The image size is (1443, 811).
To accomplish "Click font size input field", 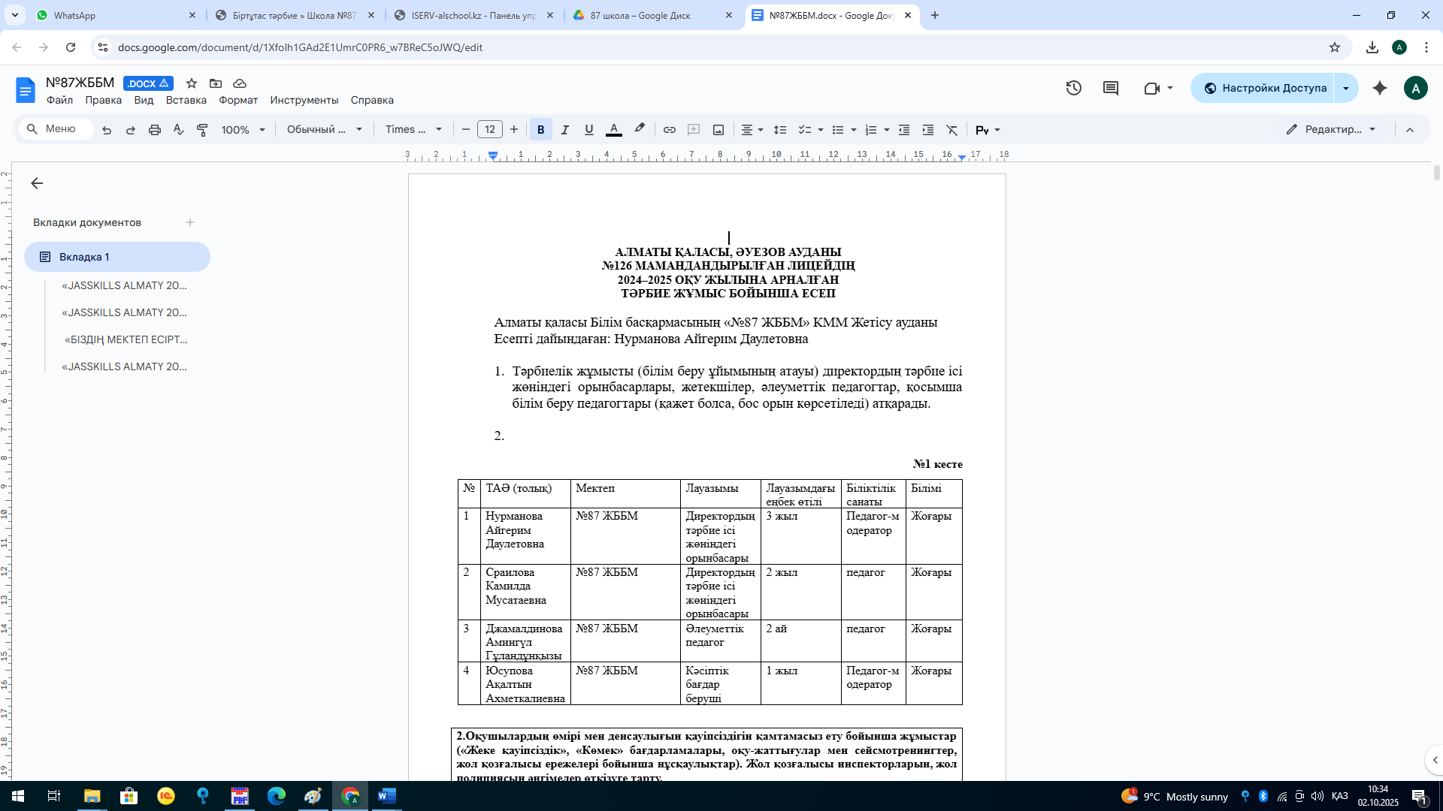I will click(490, 130).
